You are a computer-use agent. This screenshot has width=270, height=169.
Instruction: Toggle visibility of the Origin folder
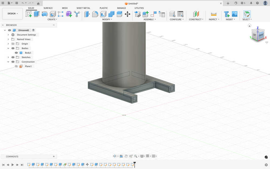point(13,44)
